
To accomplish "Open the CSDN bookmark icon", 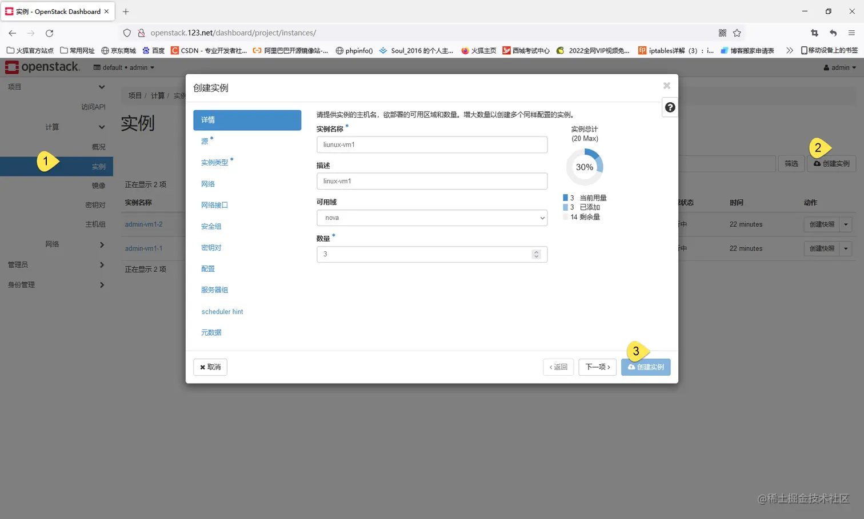I will click(x=174, y=50).
